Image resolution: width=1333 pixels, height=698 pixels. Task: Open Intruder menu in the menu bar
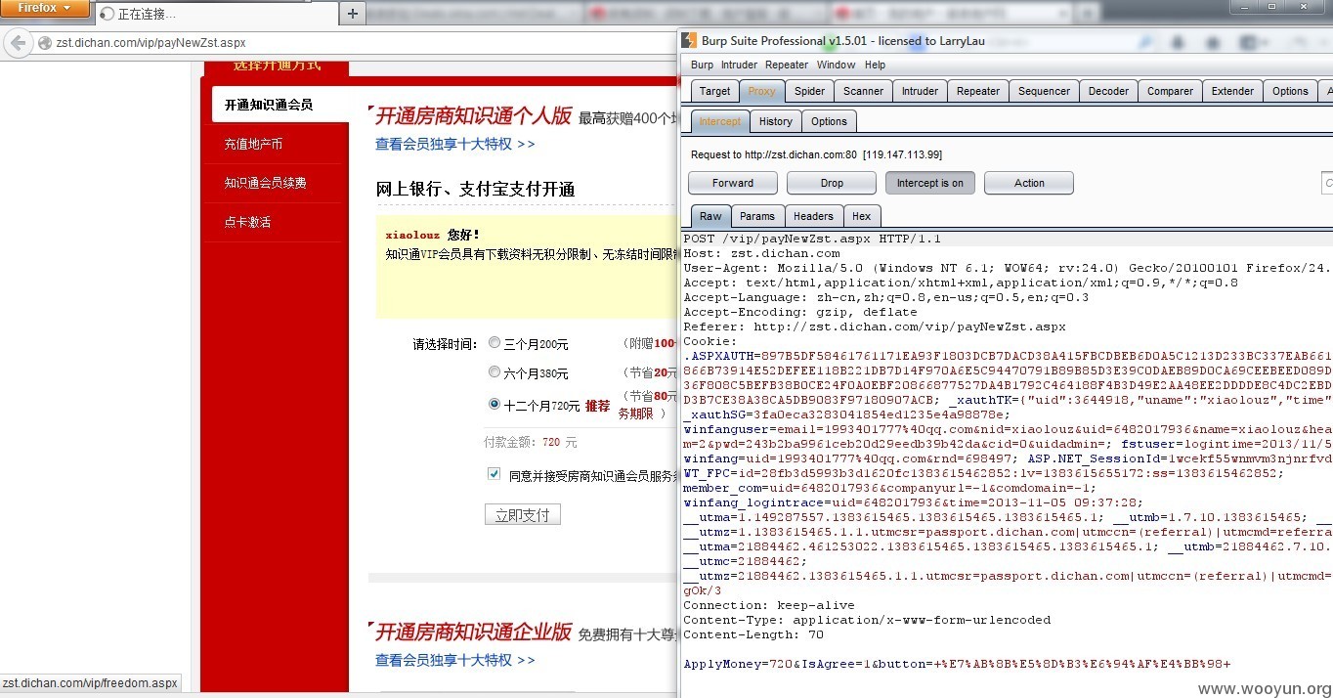pos(739,65)
